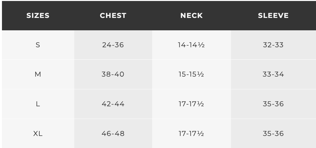This screenshot has height=148, width=316.
Task: Select the neck measurement in the L row
Action: 191,104
